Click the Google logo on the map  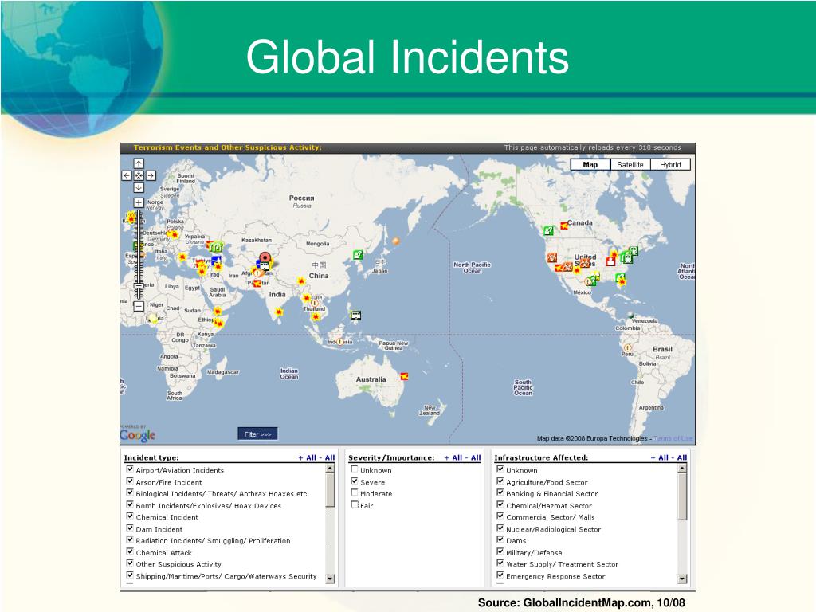tap(138, 435)
